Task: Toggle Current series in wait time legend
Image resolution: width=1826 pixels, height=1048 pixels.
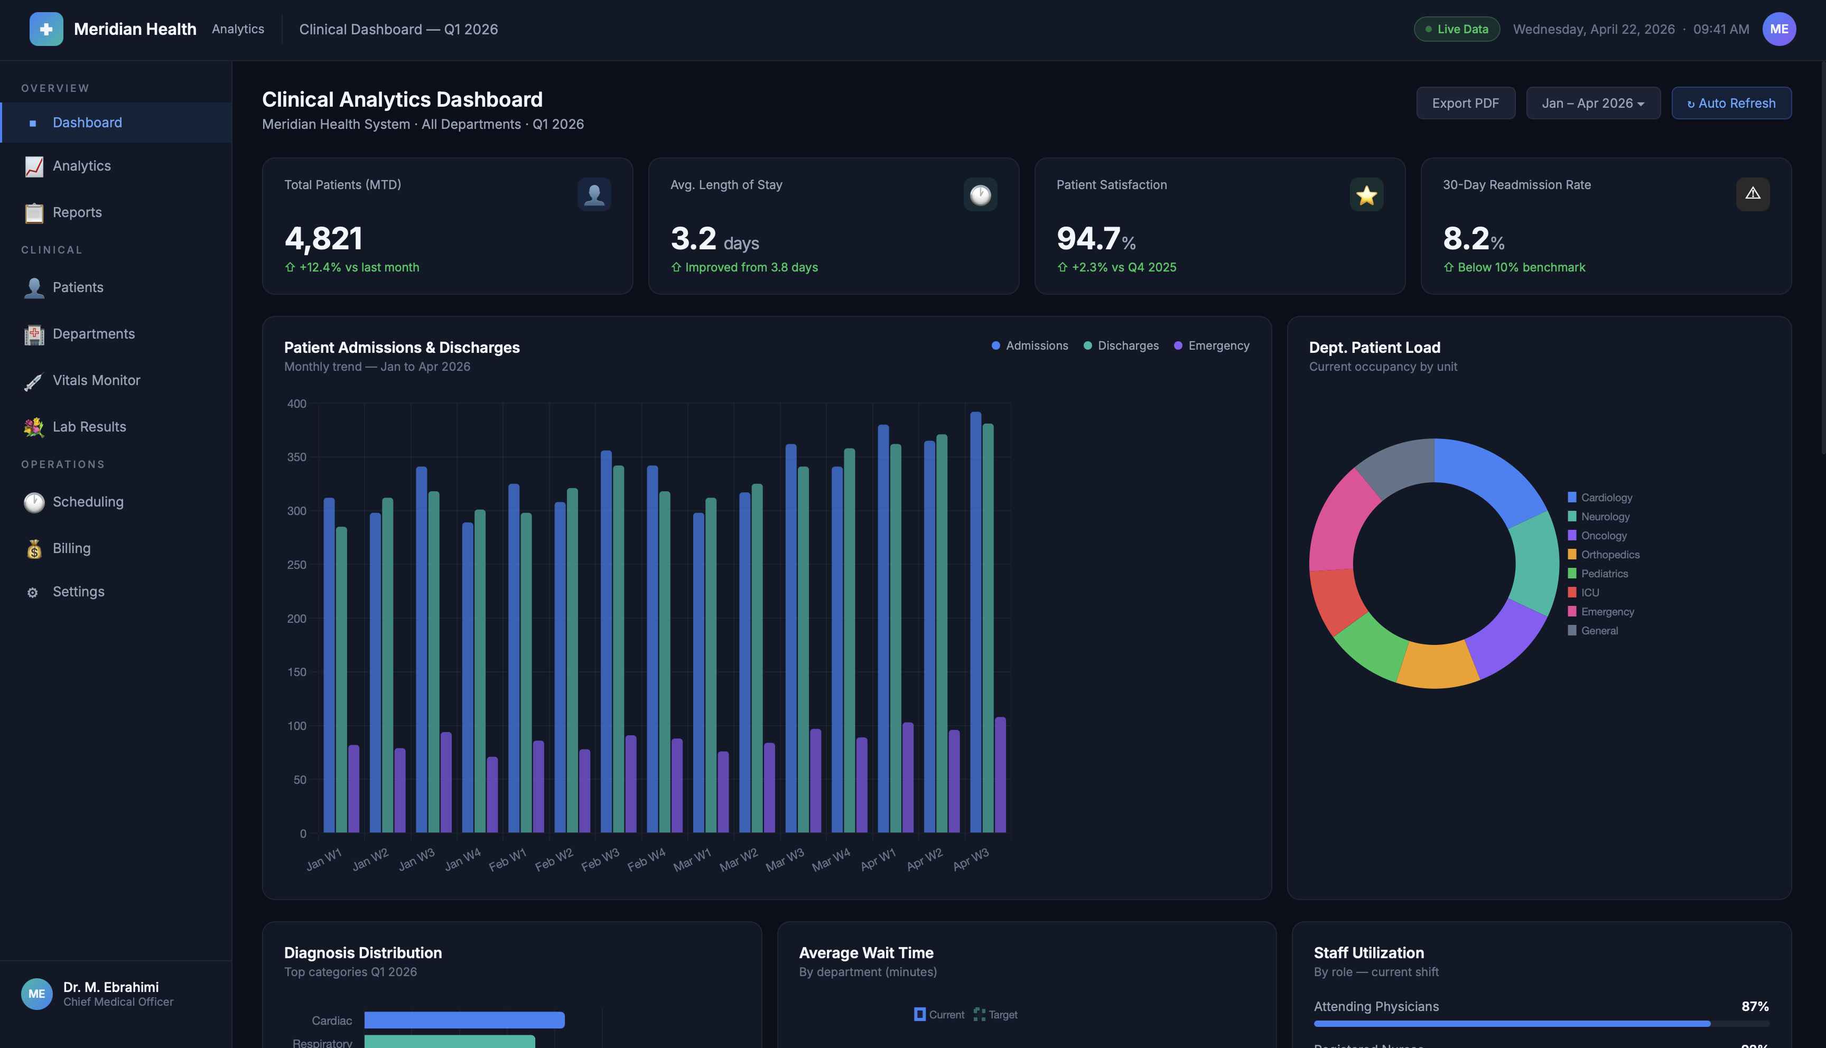Action: (939, 1014)
